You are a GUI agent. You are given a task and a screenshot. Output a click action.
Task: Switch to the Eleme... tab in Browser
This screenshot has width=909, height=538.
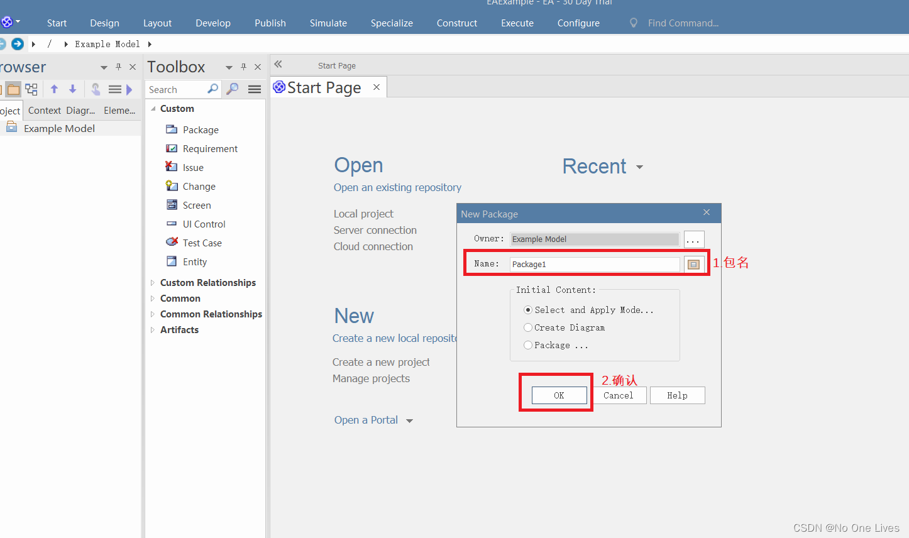tap(119, 110)
